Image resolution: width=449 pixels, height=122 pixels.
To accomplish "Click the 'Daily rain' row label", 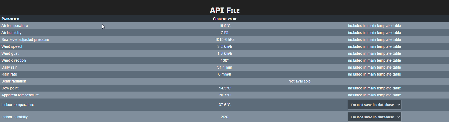I will pos(9,67).
